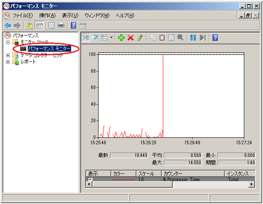Open graph Properties icon in toolbar
The height and width of the screenshot is (204, 263).
[171, 38]
